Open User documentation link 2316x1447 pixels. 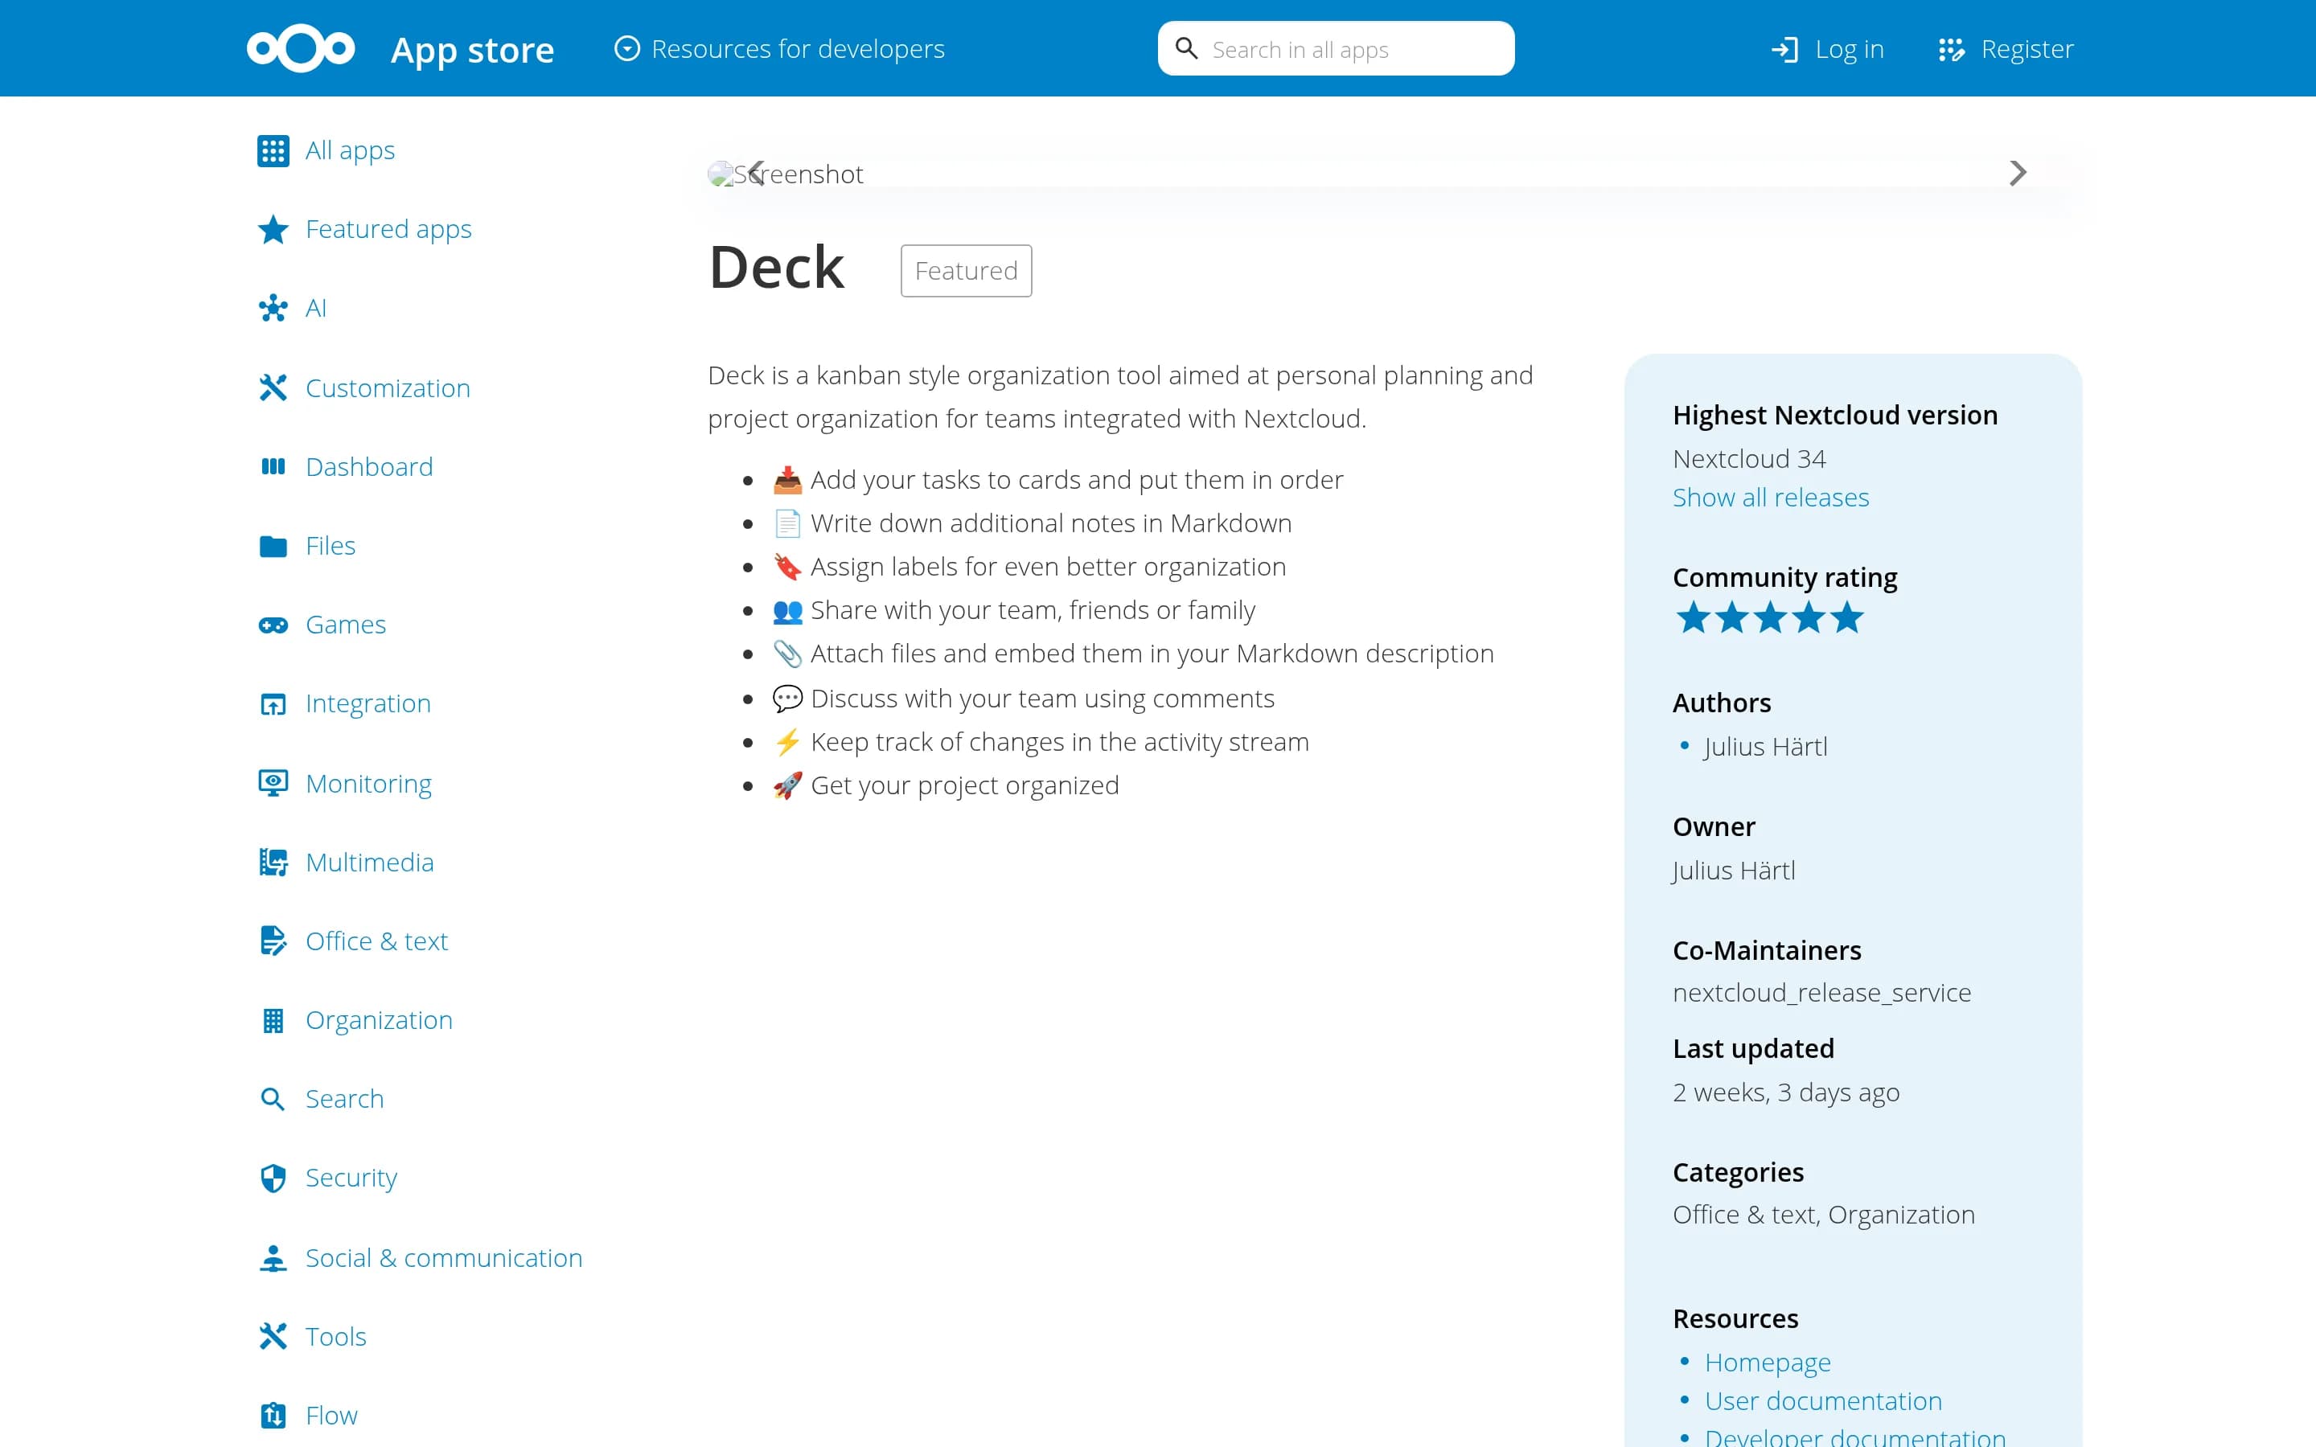1822,1401
